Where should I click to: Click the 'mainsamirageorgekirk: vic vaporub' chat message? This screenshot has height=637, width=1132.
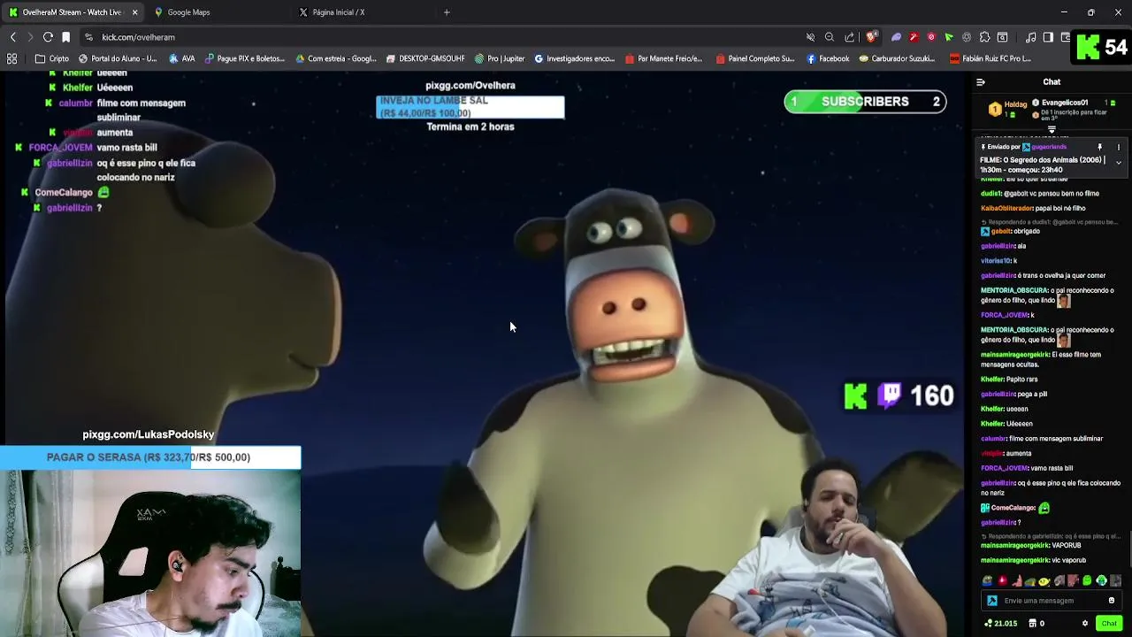[x=1033, y=560]
